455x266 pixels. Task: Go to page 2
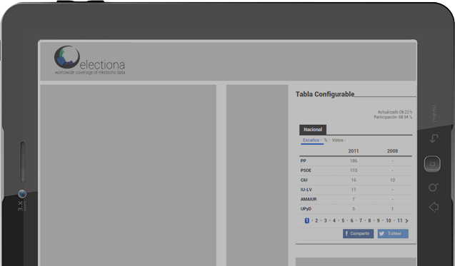(316, 220)
